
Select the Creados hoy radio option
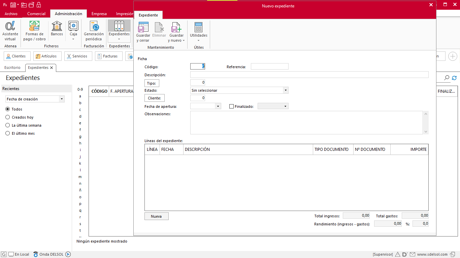[8, 117]
